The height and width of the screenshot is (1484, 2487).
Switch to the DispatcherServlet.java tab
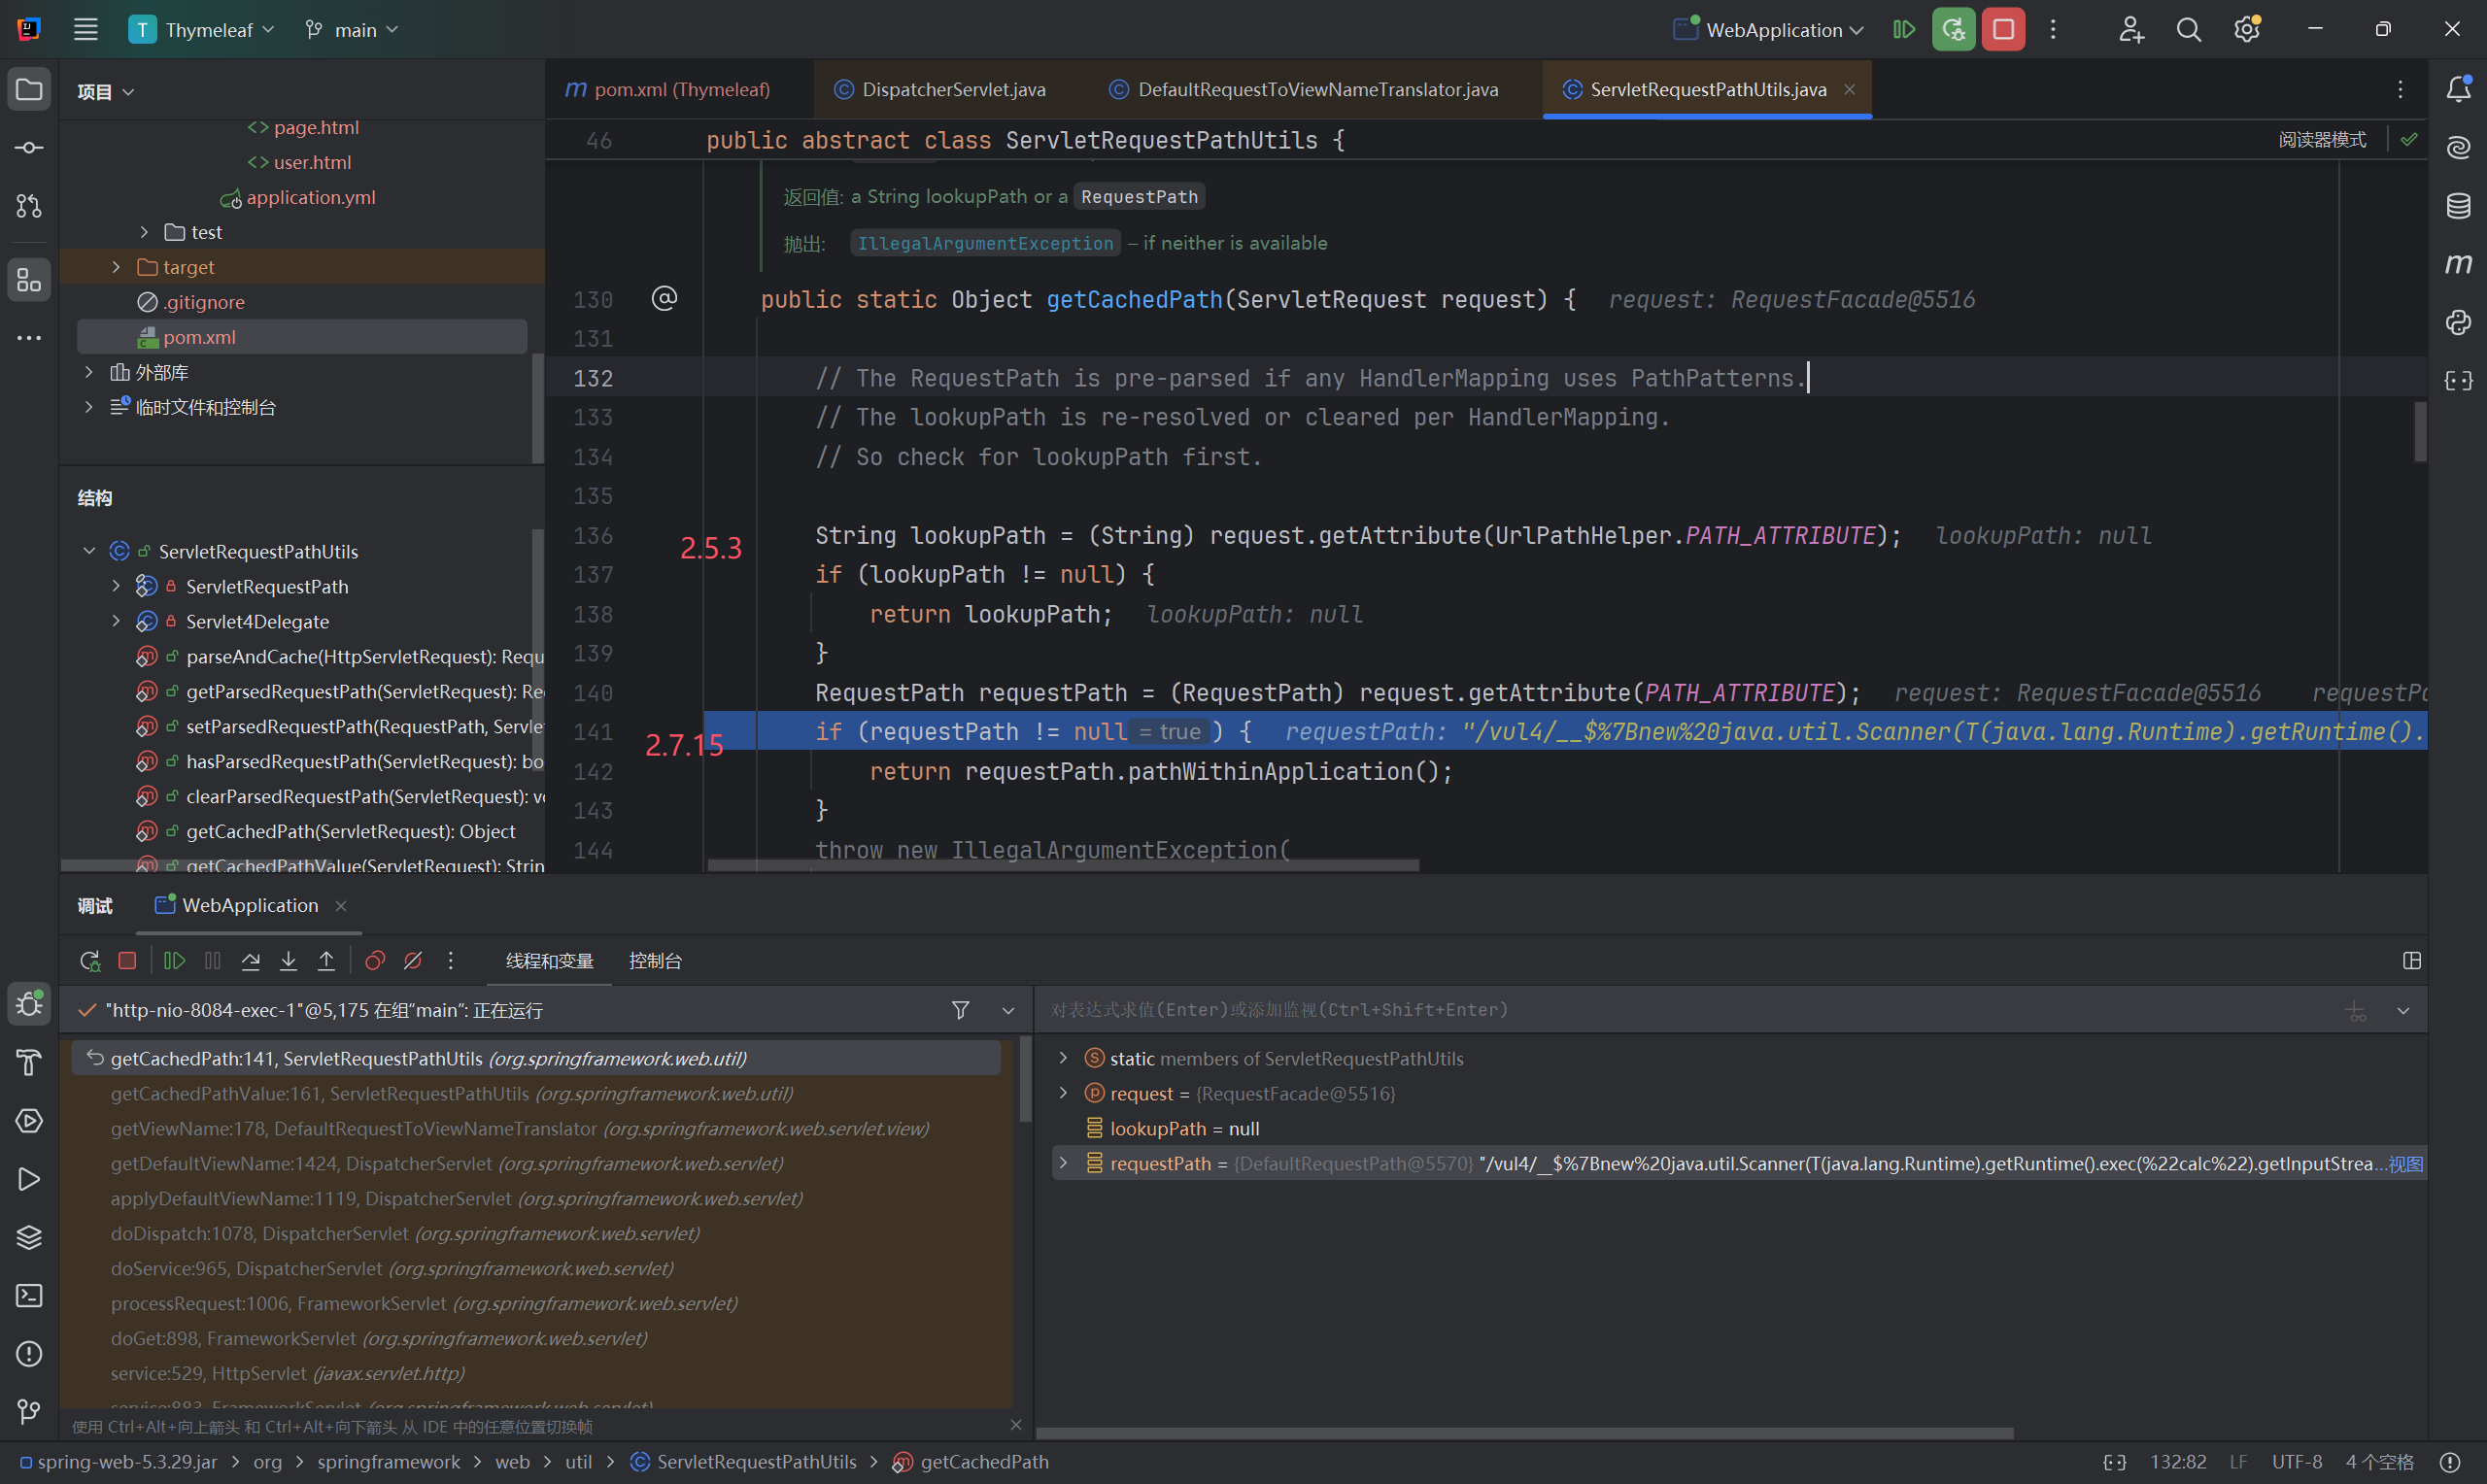952,90
